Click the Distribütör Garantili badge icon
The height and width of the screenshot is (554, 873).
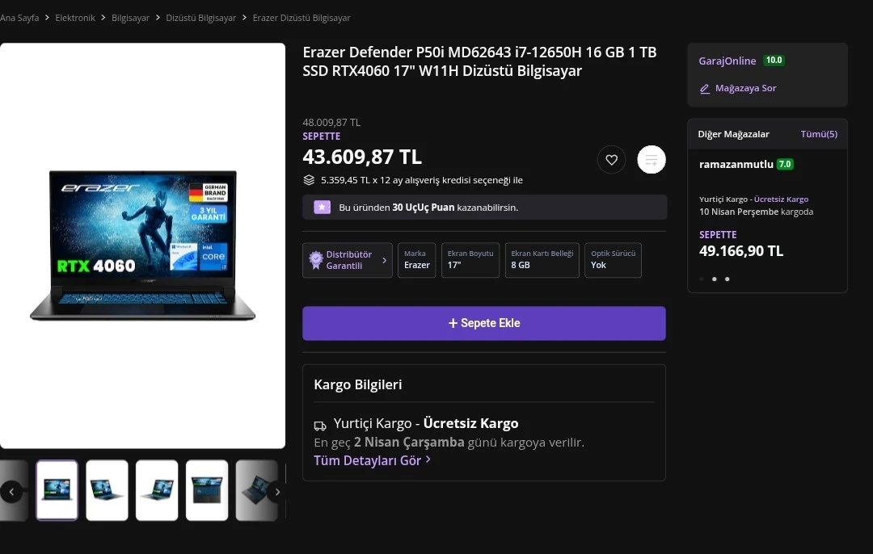(316, 260)
